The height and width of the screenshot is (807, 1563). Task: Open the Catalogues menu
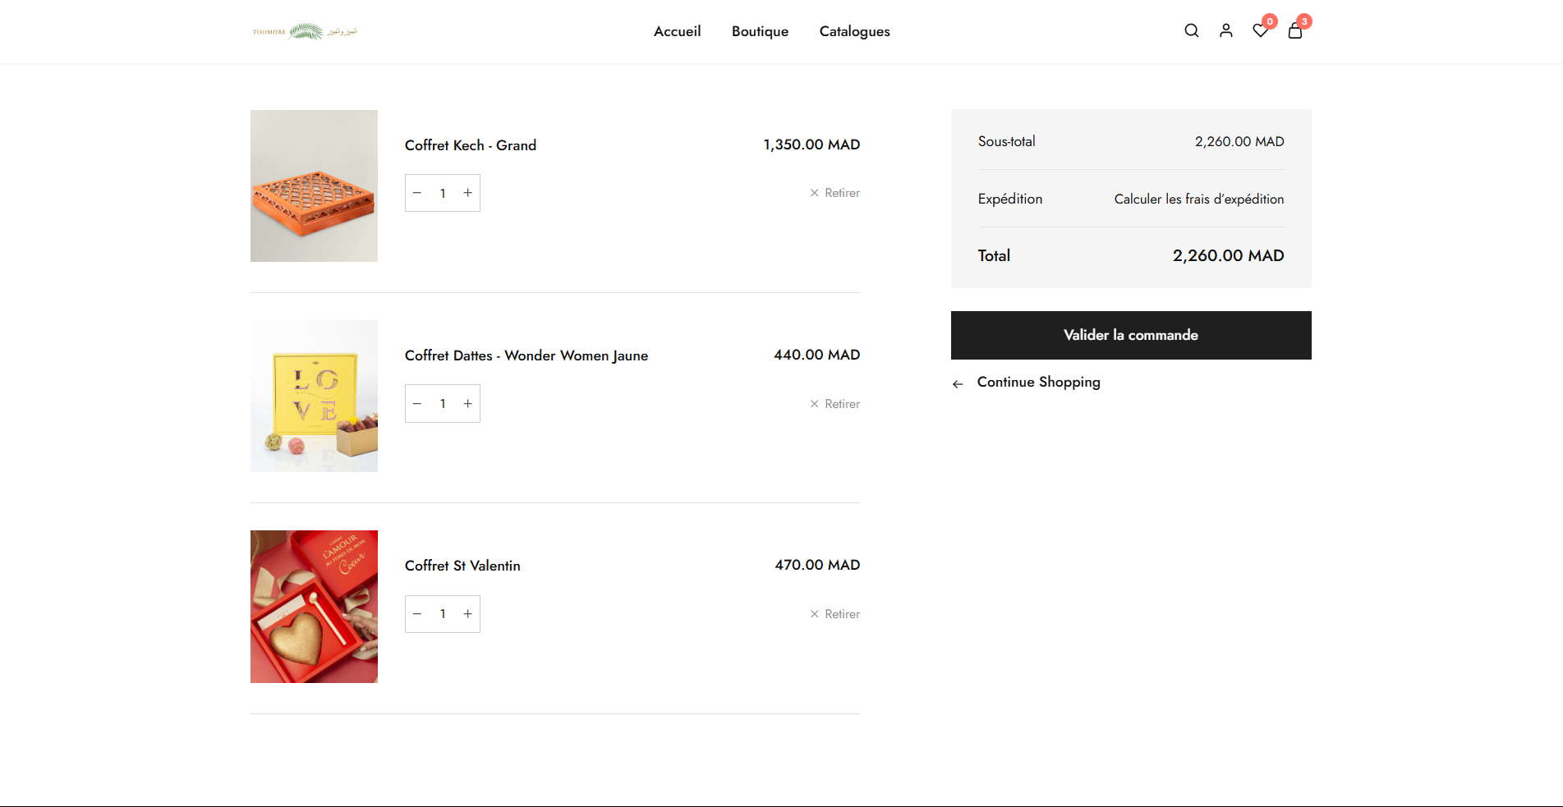(854, 31)
